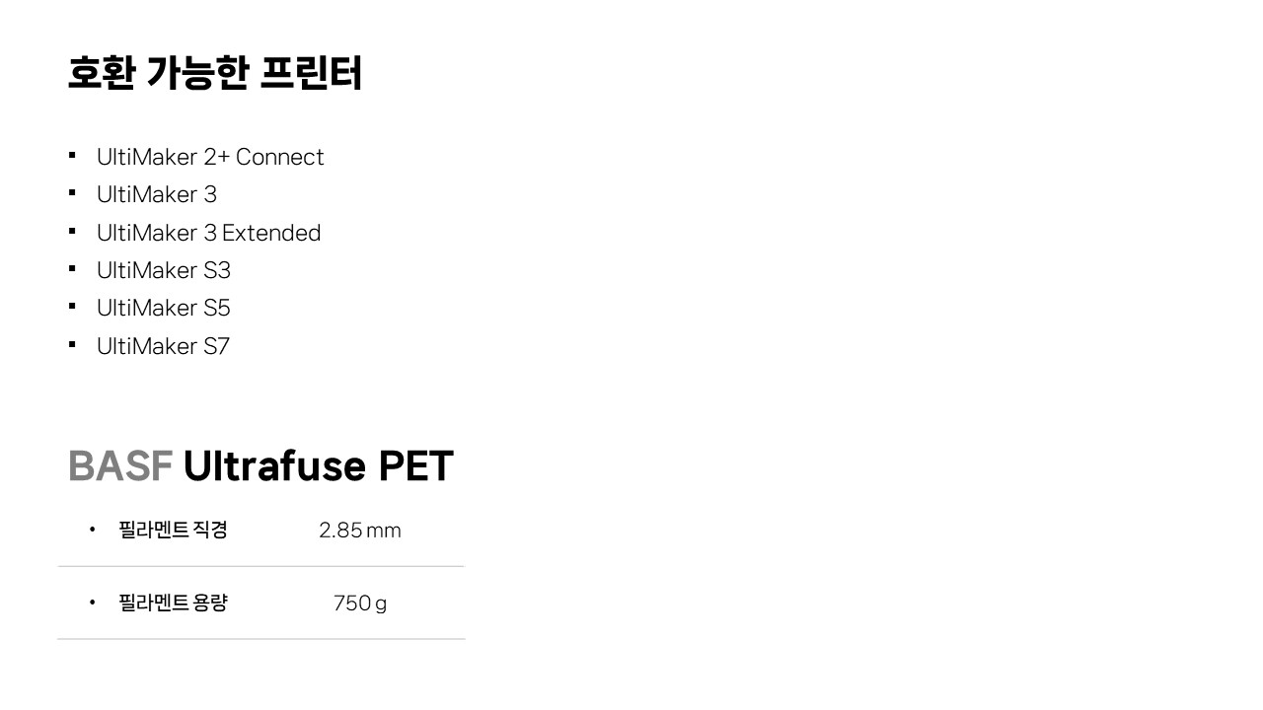This screenshot has height=710, width=1263.
Task: Click the UltiMaker S7 list item
Action: point(163,346)
